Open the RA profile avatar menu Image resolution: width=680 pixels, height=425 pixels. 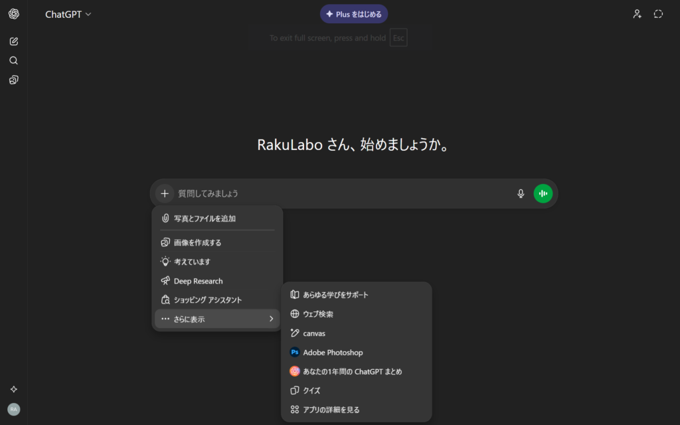[13, 409]
